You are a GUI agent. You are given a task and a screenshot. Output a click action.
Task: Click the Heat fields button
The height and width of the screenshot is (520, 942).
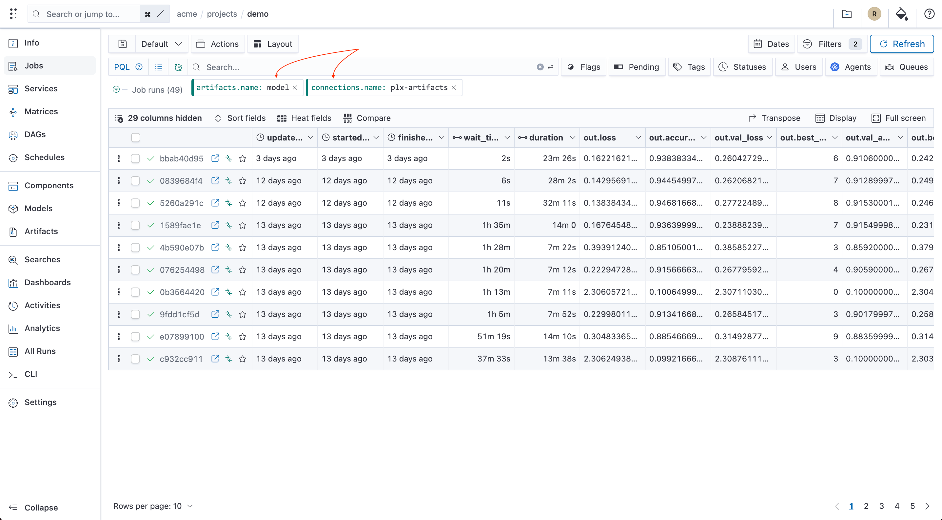coord(304,118)
